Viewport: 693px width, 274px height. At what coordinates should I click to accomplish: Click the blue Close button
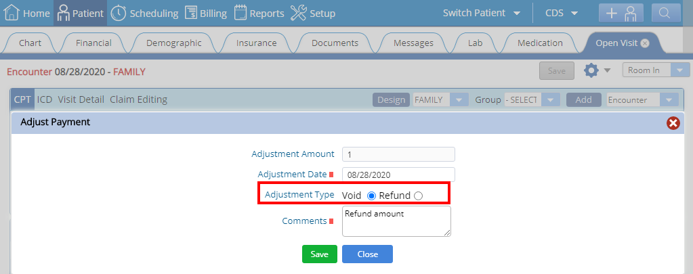click(367, 254)
